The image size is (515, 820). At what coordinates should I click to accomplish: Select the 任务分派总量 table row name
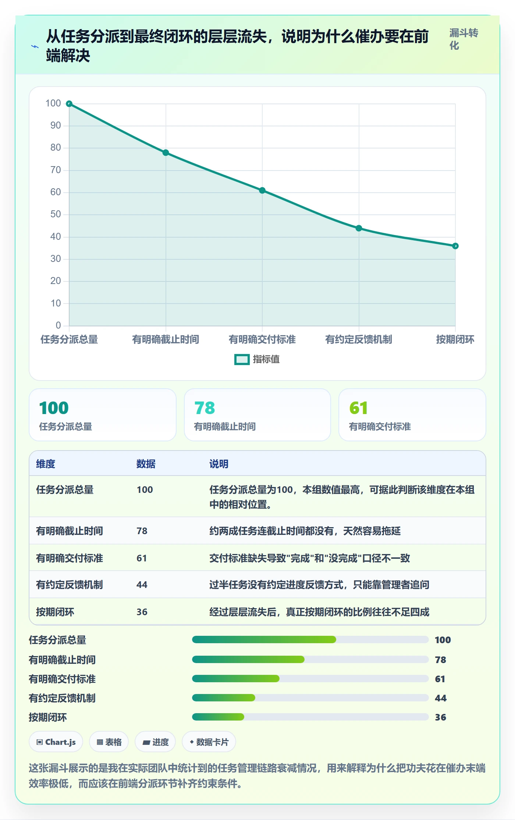(65, 490)
